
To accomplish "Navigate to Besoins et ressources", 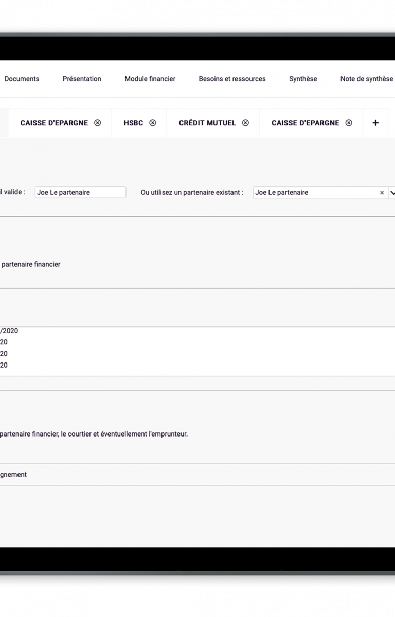I will click(232, 79).
